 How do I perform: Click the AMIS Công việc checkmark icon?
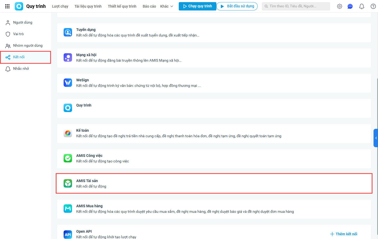(x=68, y=158)
